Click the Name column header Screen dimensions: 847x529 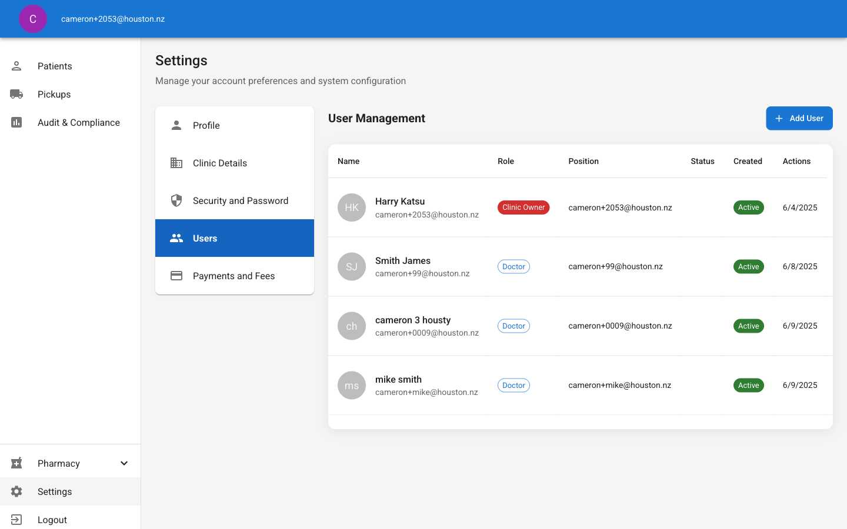(348, 161)
